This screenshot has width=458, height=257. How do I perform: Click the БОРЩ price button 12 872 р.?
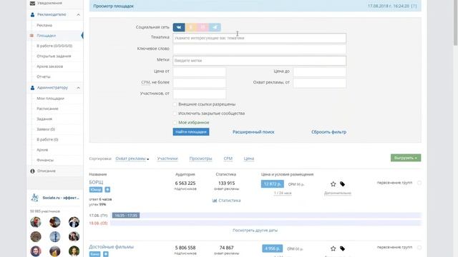(272, 184)
